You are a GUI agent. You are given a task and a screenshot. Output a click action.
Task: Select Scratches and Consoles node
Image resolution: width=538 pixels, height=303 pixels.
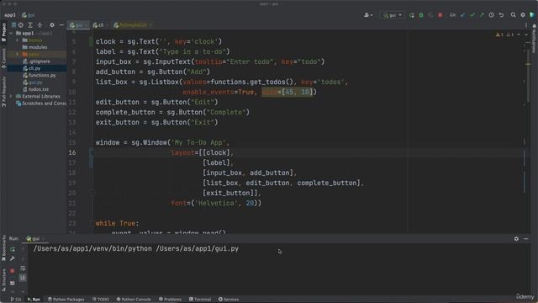pyautogui.click(x=41, y=104)
